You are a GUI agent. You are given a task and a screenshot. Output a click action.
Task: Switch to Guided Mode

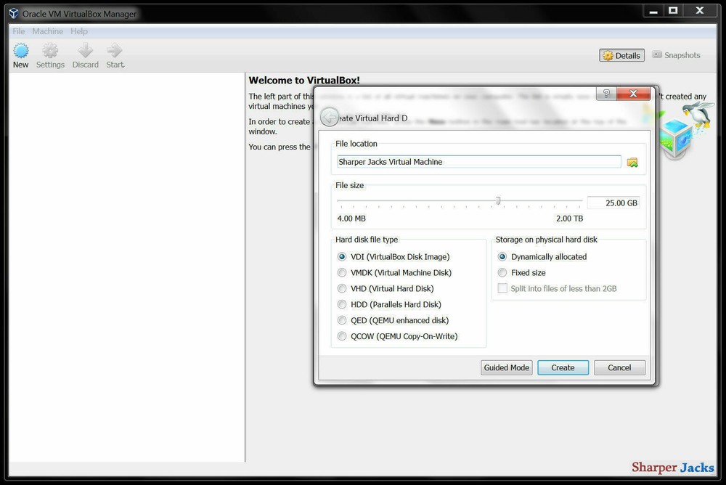coord(506,367)
